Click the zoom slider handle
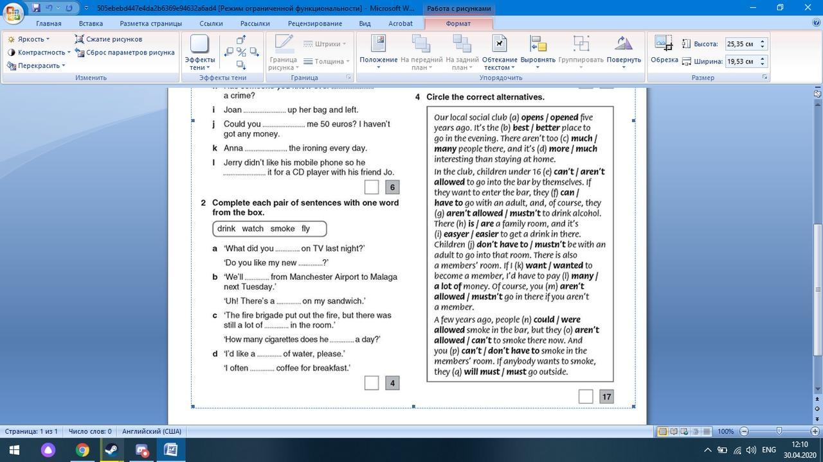The width and height of the screenshot is (823, 462). [x=779, y=432]
